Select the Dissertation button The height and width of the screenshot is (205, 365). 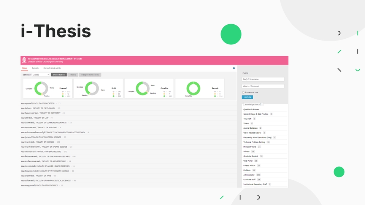(59, 75)
